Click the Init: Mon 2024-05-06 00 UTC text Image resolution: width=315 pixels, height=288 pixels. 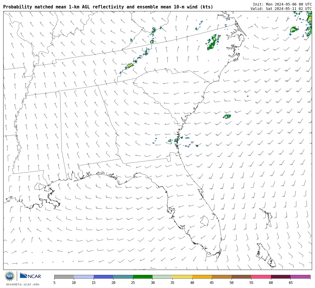(x=282, y=4)
